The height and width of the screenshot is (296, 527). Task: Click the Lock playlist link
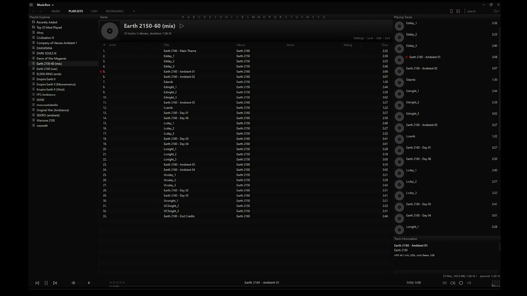pyautogui.click(x=370, y=38)
